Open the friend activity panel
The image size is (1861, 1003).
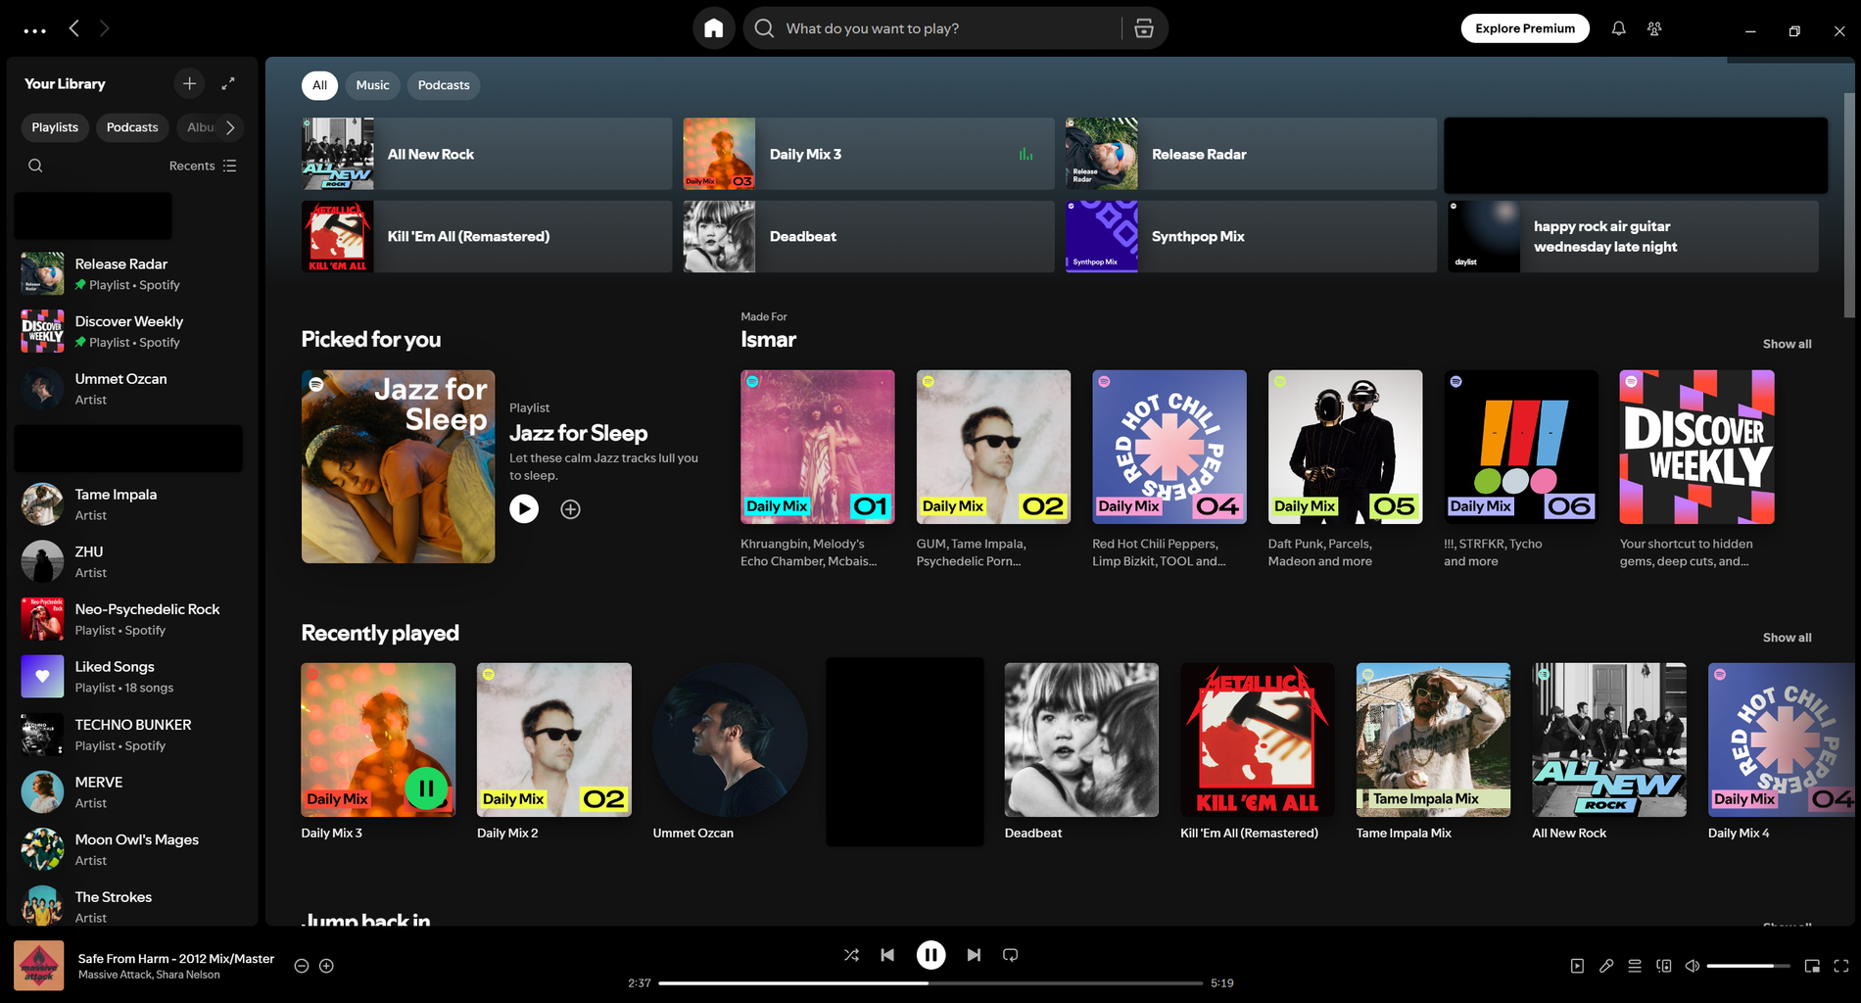(x=1654, y=28)
